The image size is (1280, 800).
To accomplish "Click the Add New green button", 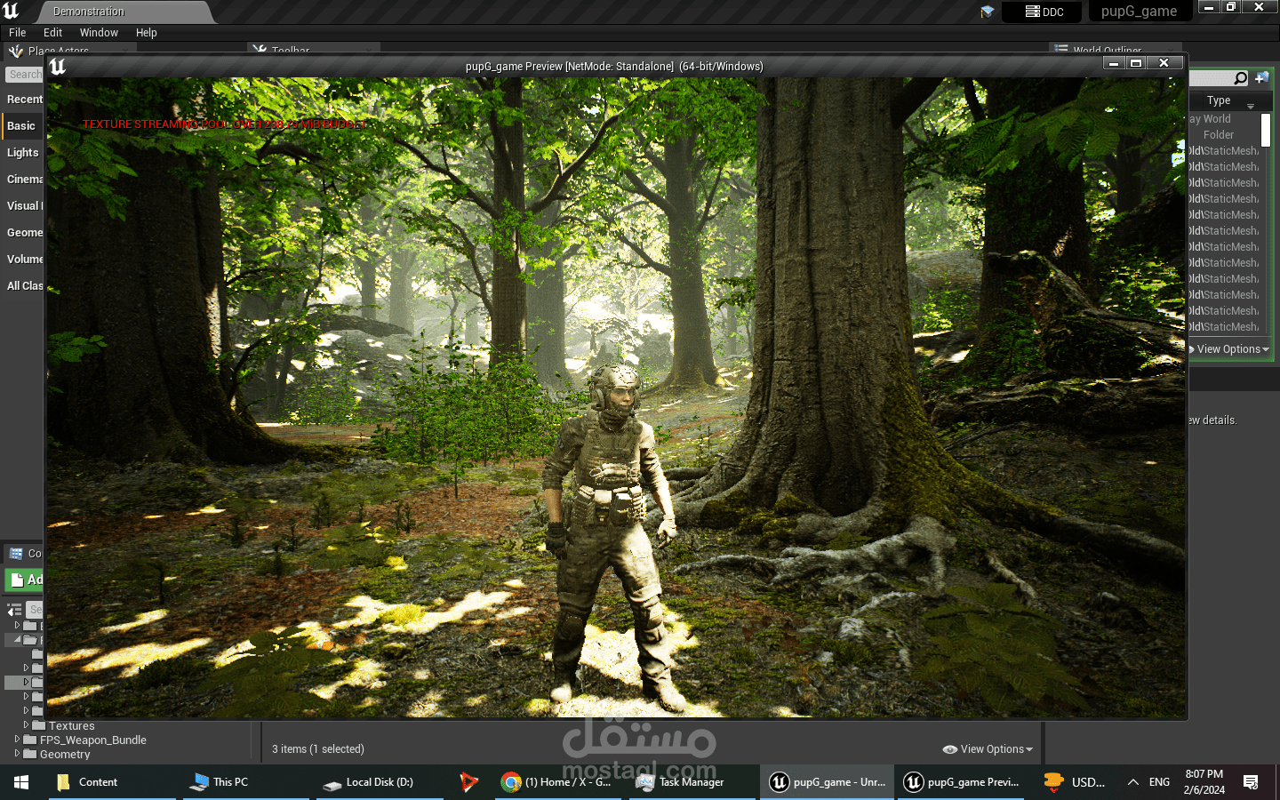I will click(24, 580).
